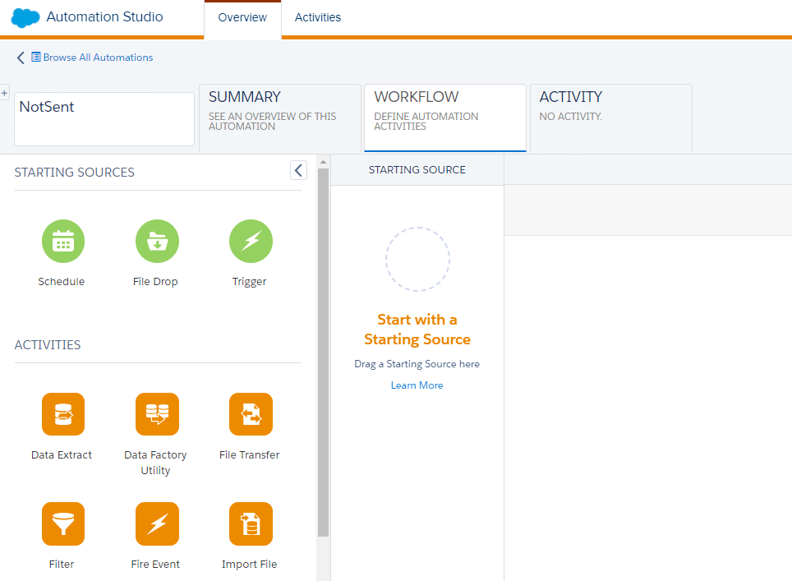The height and width of the screenshot is (581, 792).
Task: Switch to the ACTIVITY section tab
Action: pyautogui.click(x=610, y=118)
